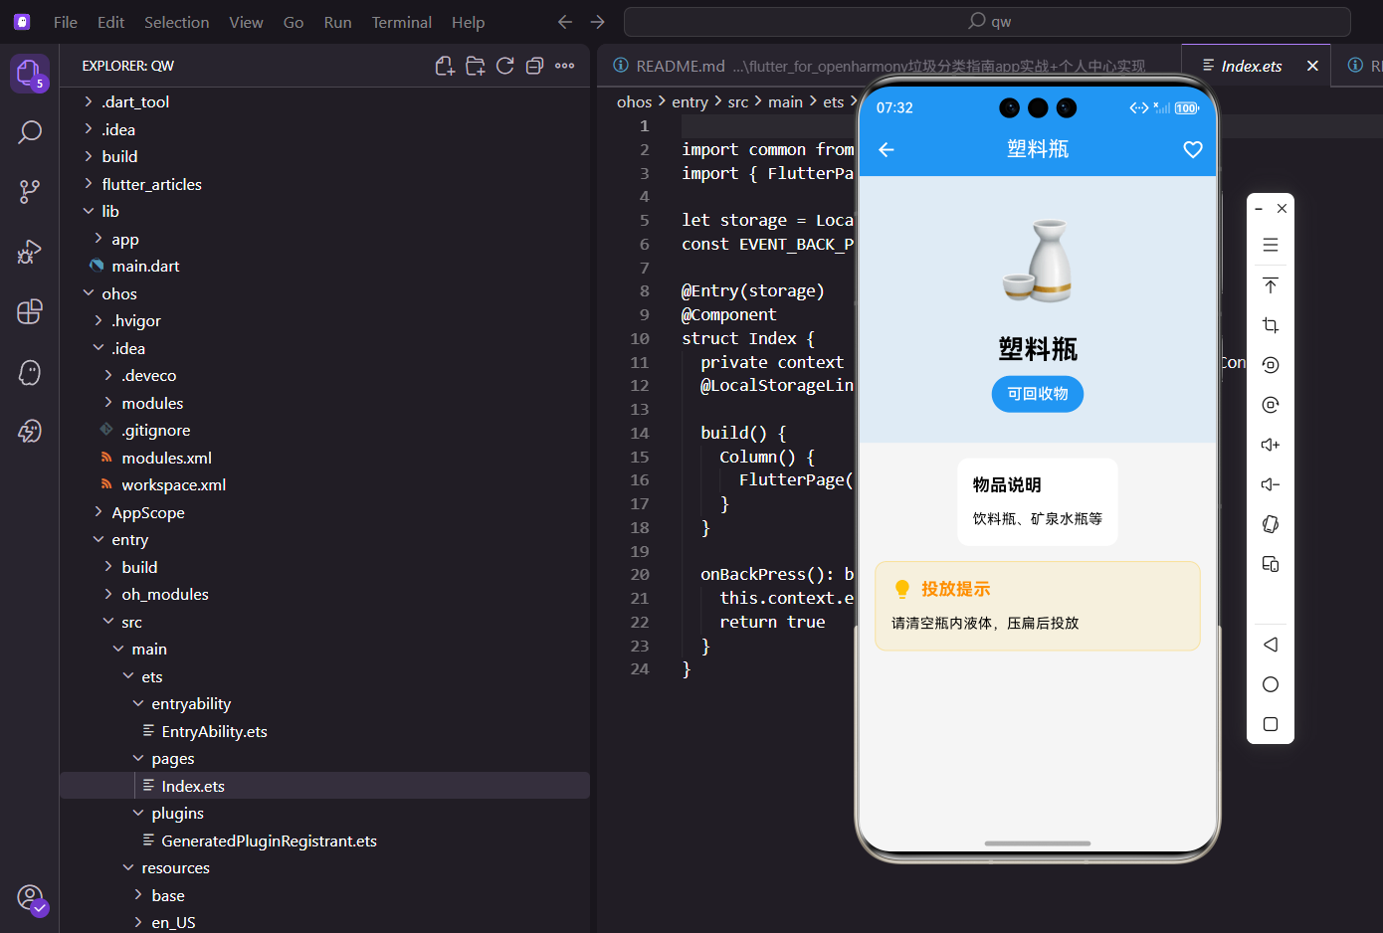Tap the 投放提示 tip card in the phone app
1383x933 pixels.
(x=1038, y=606)
